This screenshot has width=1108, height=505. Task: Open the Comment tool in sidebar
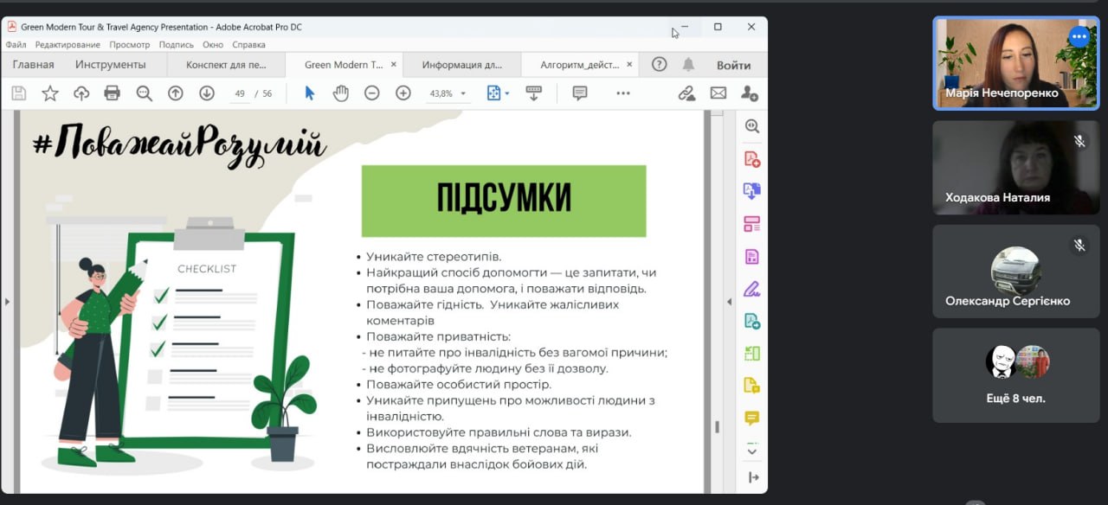coord(751,418)
